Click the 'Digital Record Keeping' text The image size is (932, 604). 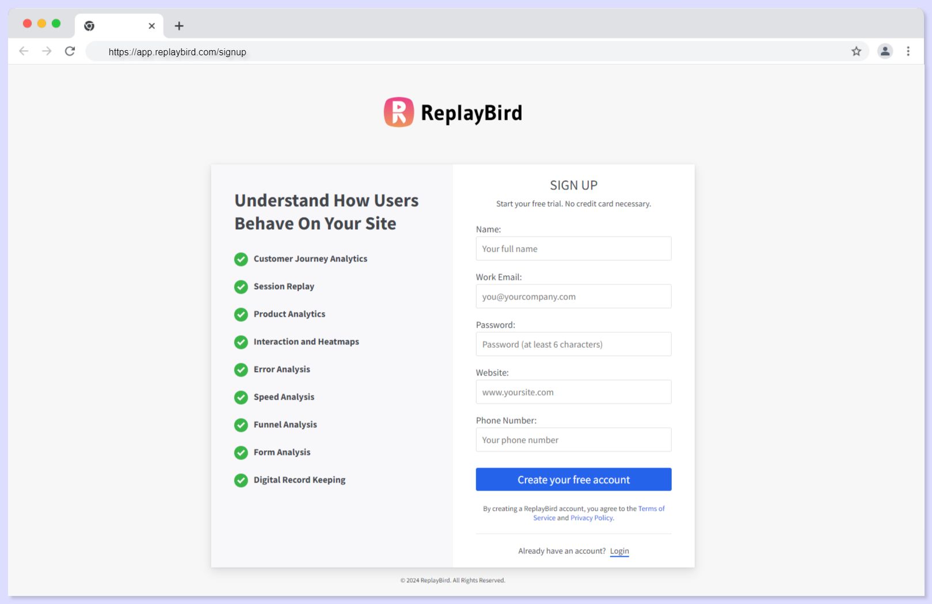click(299, 480)
